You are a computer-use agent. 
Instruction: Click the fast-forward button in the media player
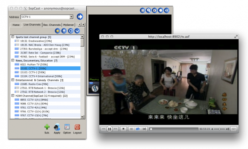coord(115,129)
